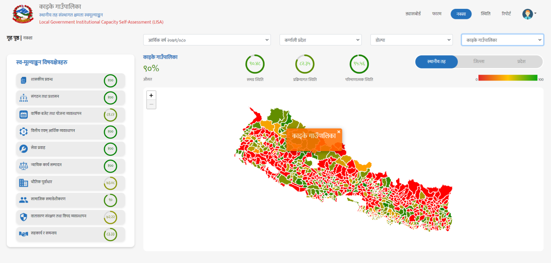Zoom in the map with plus button
The image size is (551, 263).
tap(151, 95)
